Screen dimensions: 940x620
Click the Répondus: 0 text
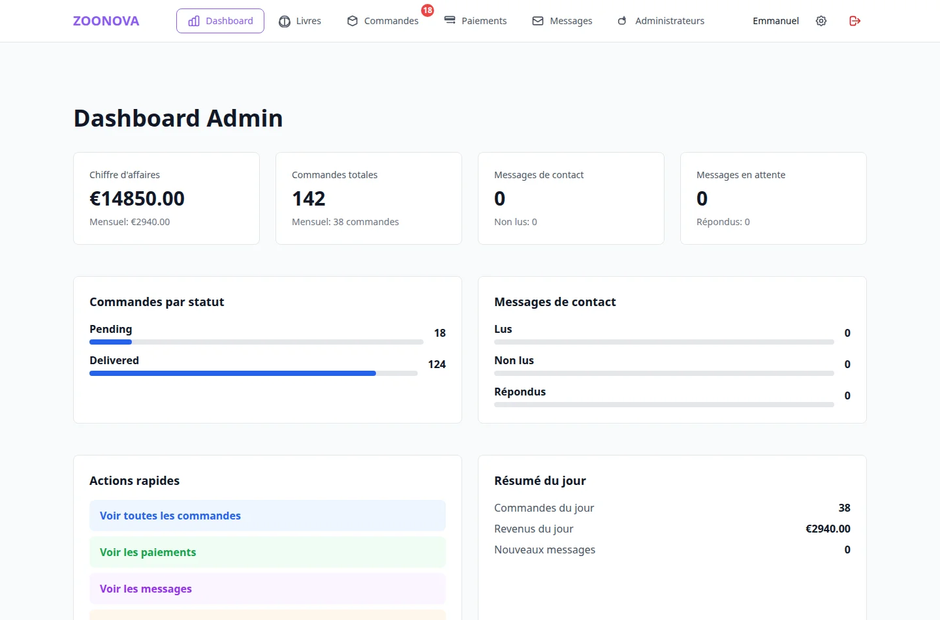point(723,222)
